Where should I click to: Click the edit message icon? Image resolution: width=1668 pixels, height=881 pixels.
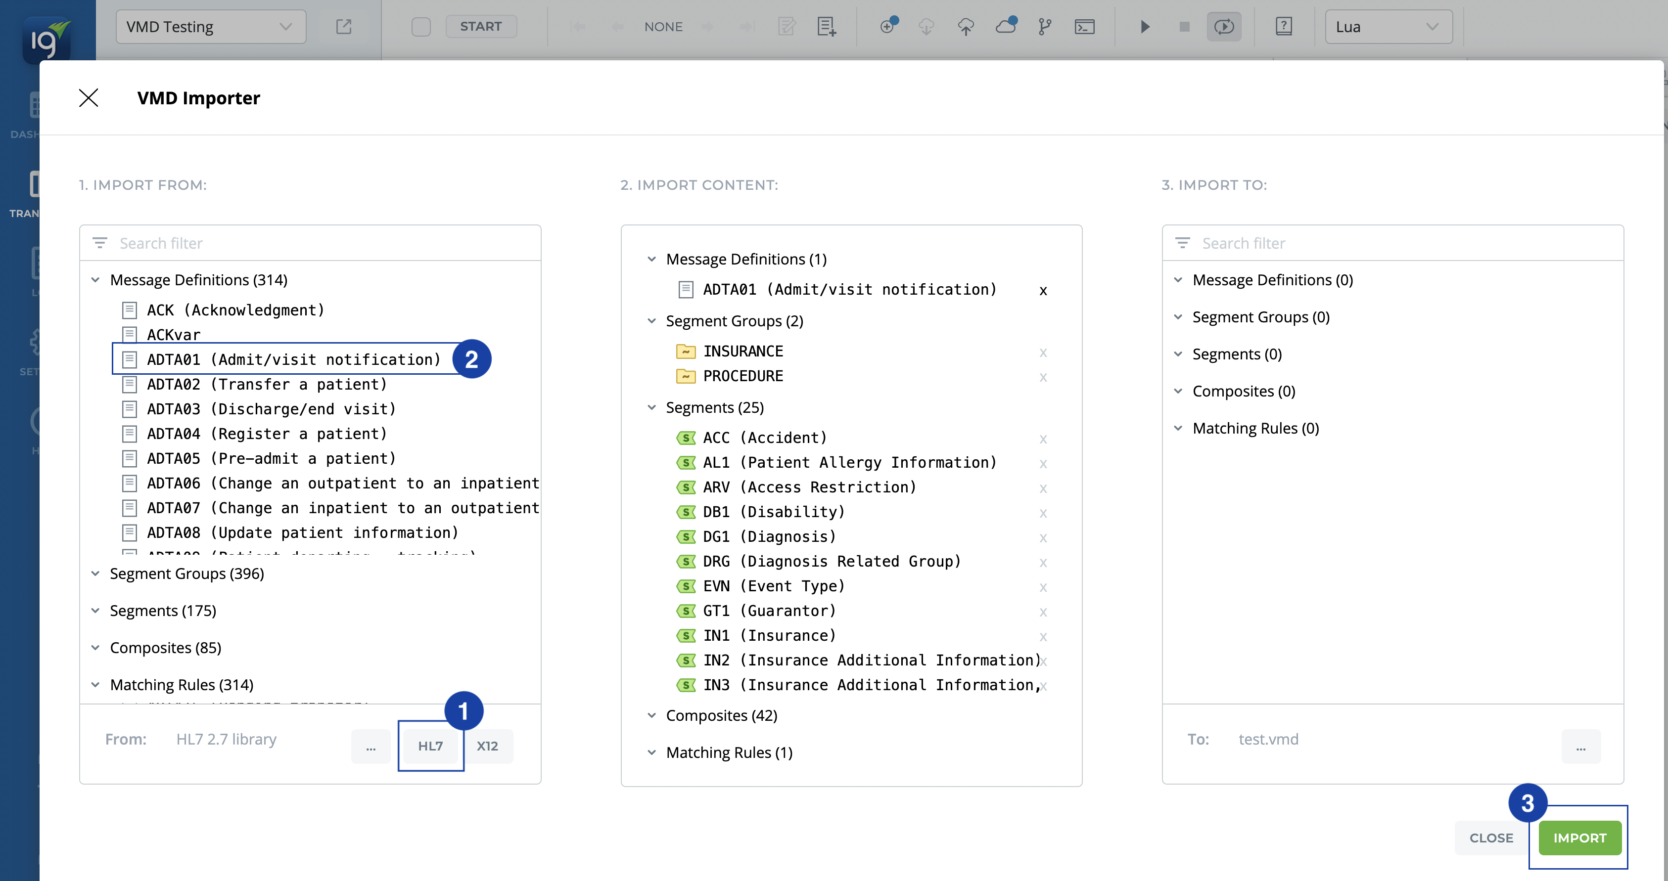(x=788, y=27)
